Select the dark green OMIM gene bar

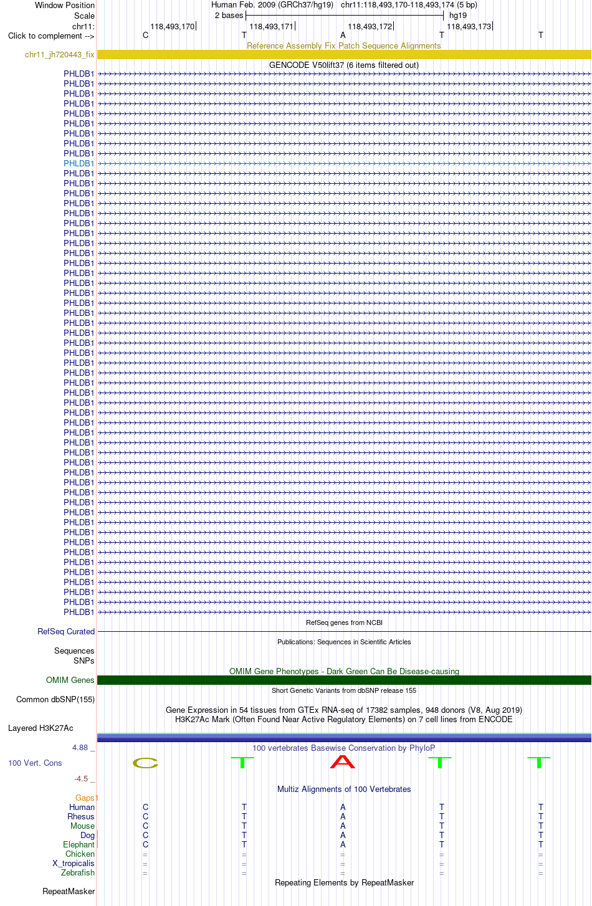344,680
